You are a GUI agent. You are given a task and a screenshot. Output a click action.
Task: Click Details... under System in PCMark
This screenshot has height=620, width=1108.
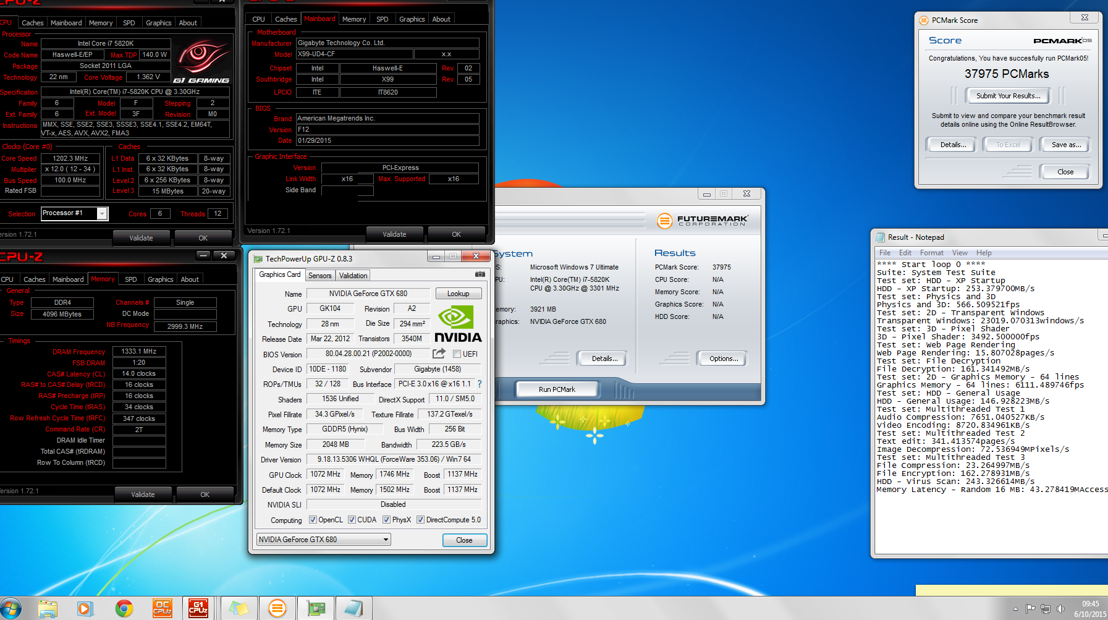click(604, 359)
